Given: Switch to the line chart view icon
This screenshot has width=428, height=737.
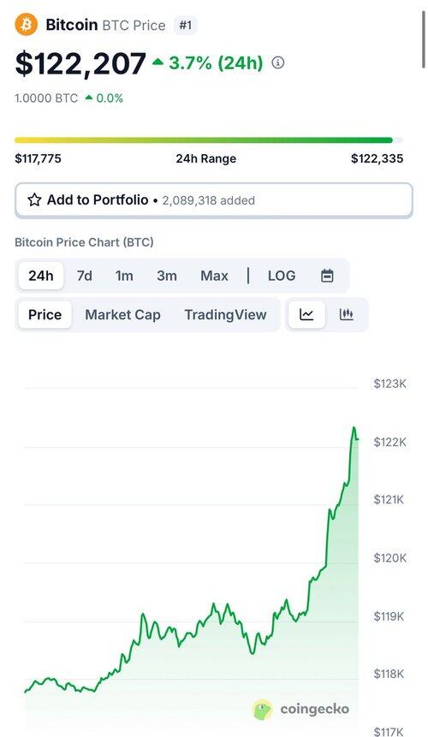Looking at the screenshot, I should pyautogui.click(x=306, y=314).
